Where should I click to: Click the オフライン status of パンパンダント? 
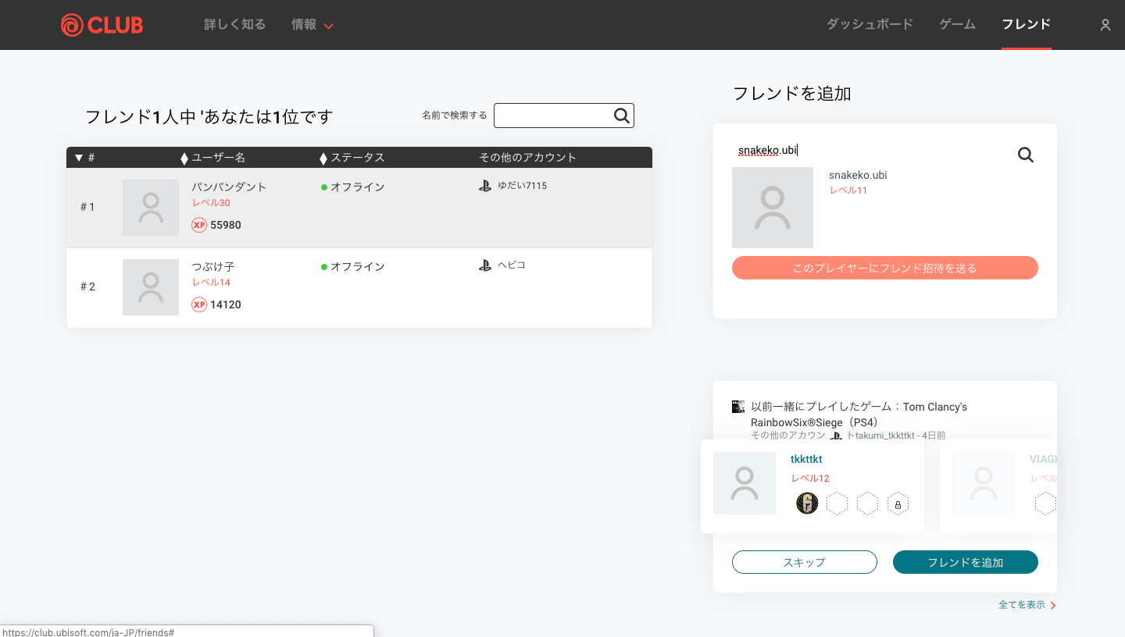(352, 187)
